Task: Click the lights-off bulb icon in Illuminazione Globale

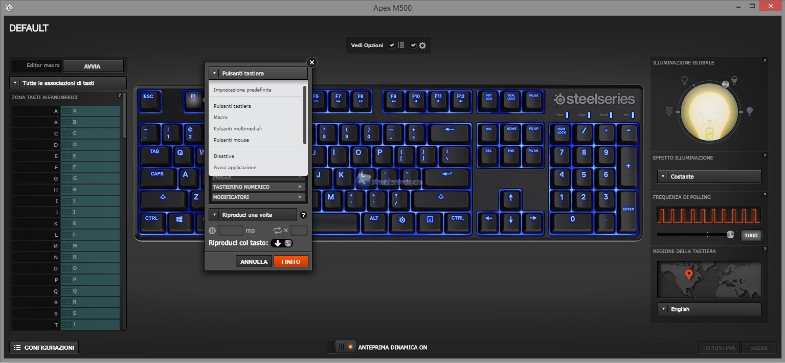Action: [668, 110]
